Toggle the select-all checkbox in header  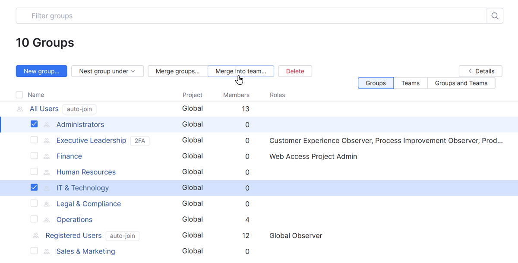tap(19, 95)
